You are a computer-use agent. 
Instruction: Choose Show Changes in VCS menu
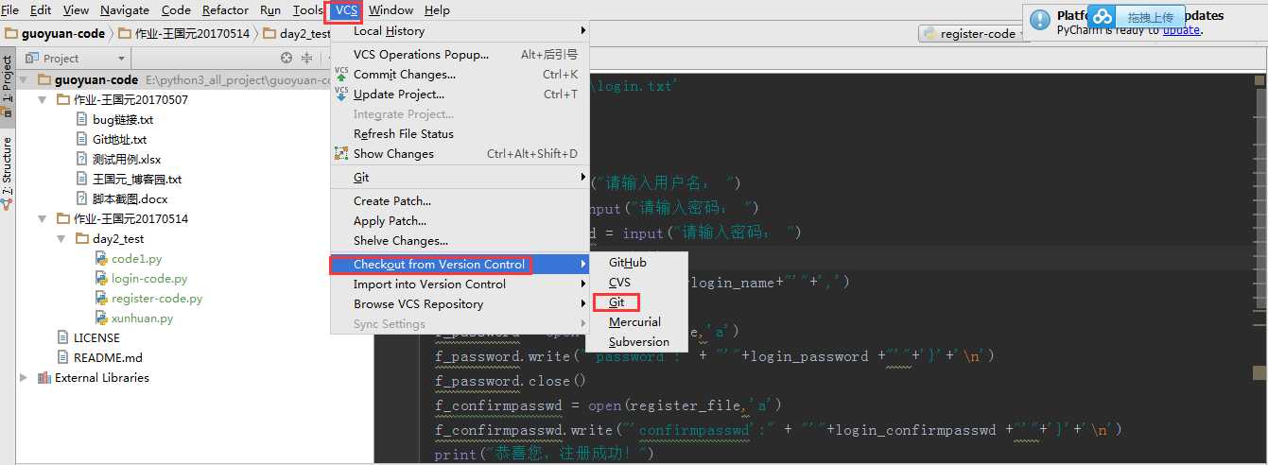tap(460, 153)
